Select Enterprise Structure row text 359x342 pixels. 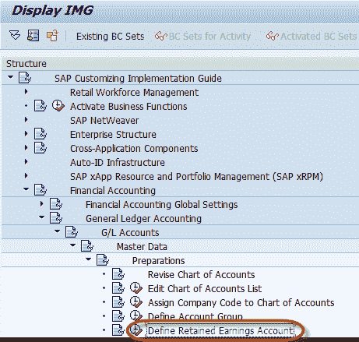(113, 134)
